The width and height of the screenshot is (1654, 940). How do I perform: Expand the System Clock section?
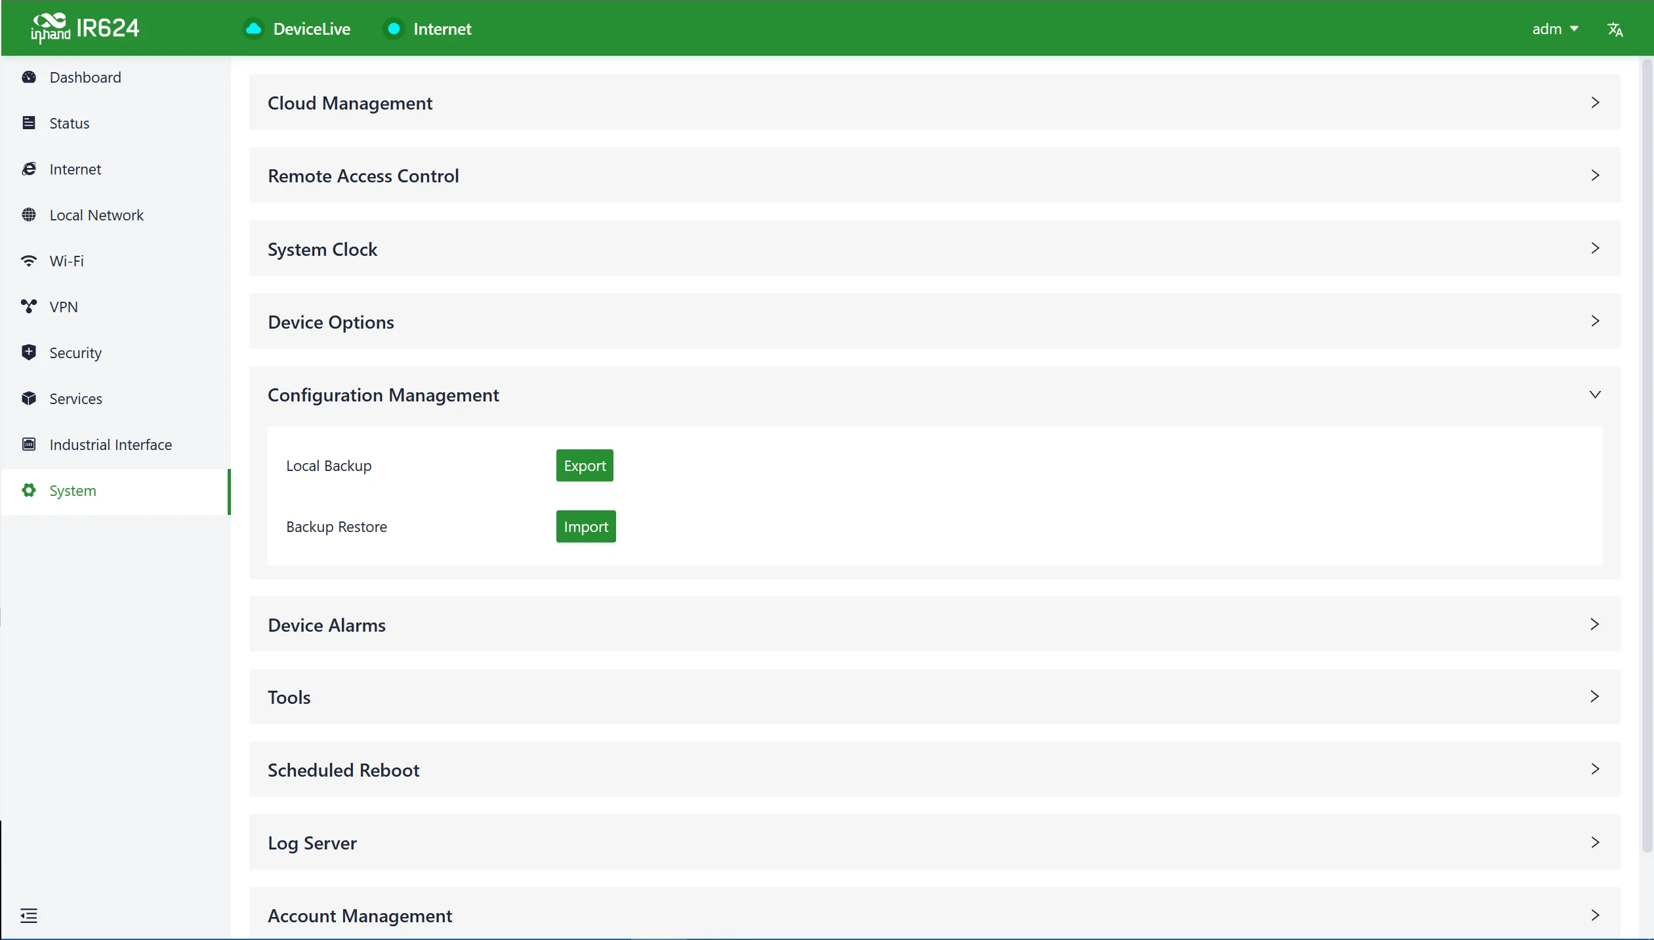coord(934,249)
